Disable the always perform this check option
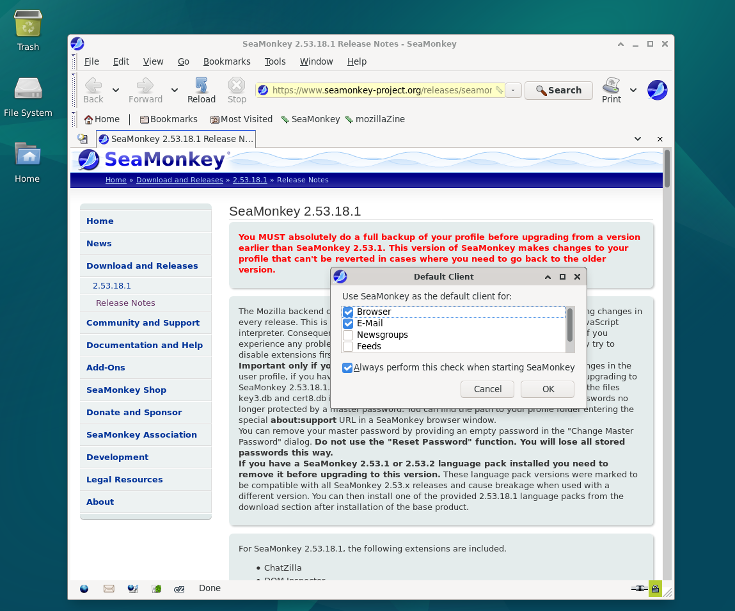 coord(347,368)
